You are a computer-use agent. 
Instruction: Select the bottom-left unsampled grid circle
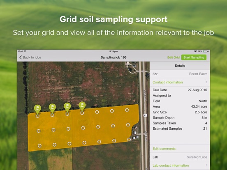(39, 146)
